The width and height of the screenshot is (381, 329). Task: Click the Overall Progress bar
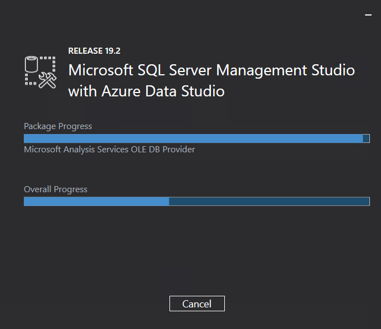click(197, 202)
